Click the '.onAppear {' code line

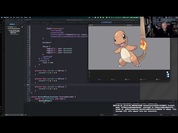pyautogui.click(x=44, y=61)
